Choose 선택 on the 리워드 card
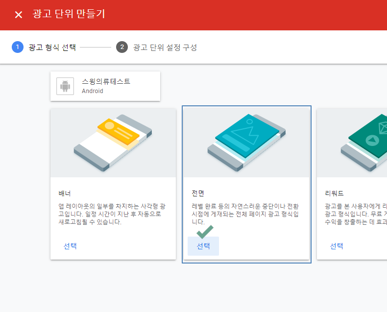 coord(337,246)
